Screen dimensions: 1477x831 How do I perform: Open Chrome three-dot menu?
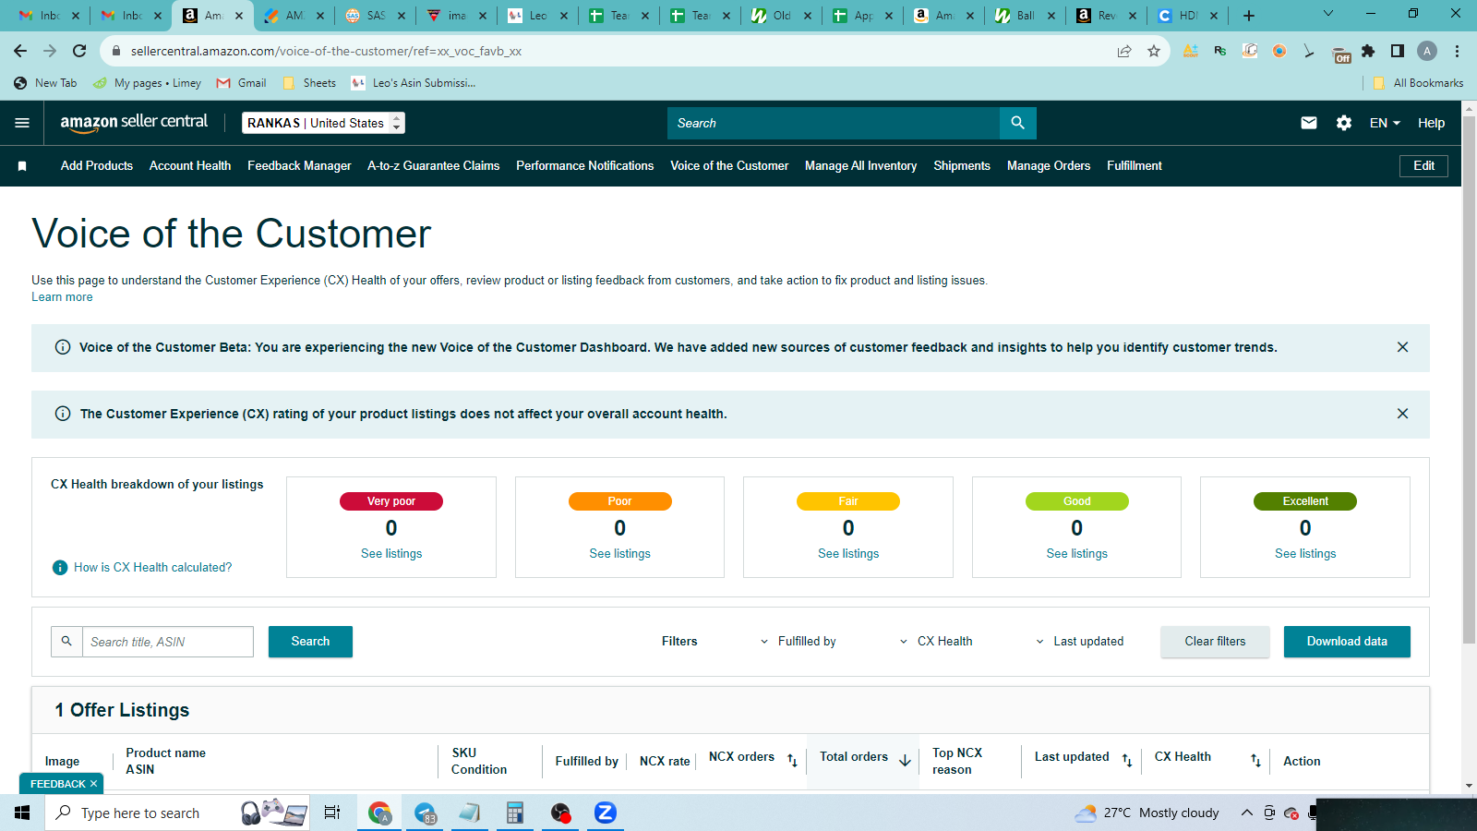1457,51
